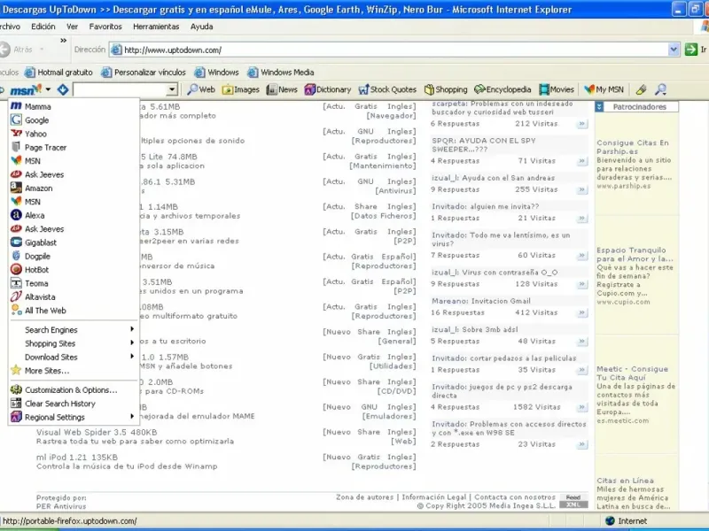Screen dimensions: 709x531
Task: Click the Feed XML badge
Action: point(573,501)
